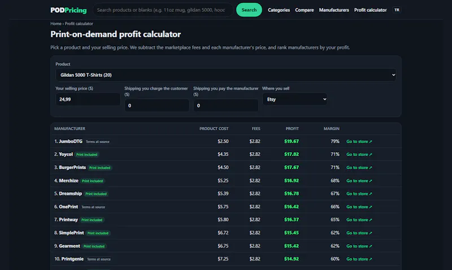The image size is (452, 270).
Task: Click the Print included badge for Yoycol
Action: point(86,154)
